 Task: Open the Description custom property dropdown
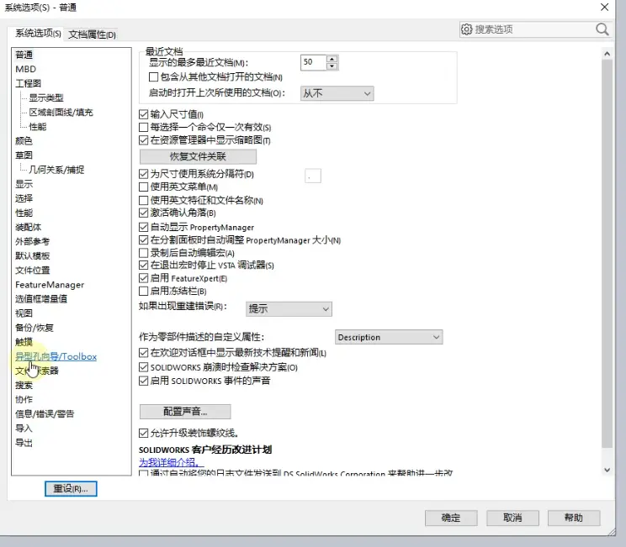389,337
